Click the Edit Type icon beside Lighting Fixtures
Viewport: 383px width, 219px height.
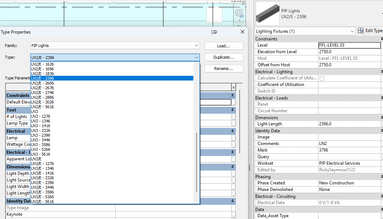point(360,31)
